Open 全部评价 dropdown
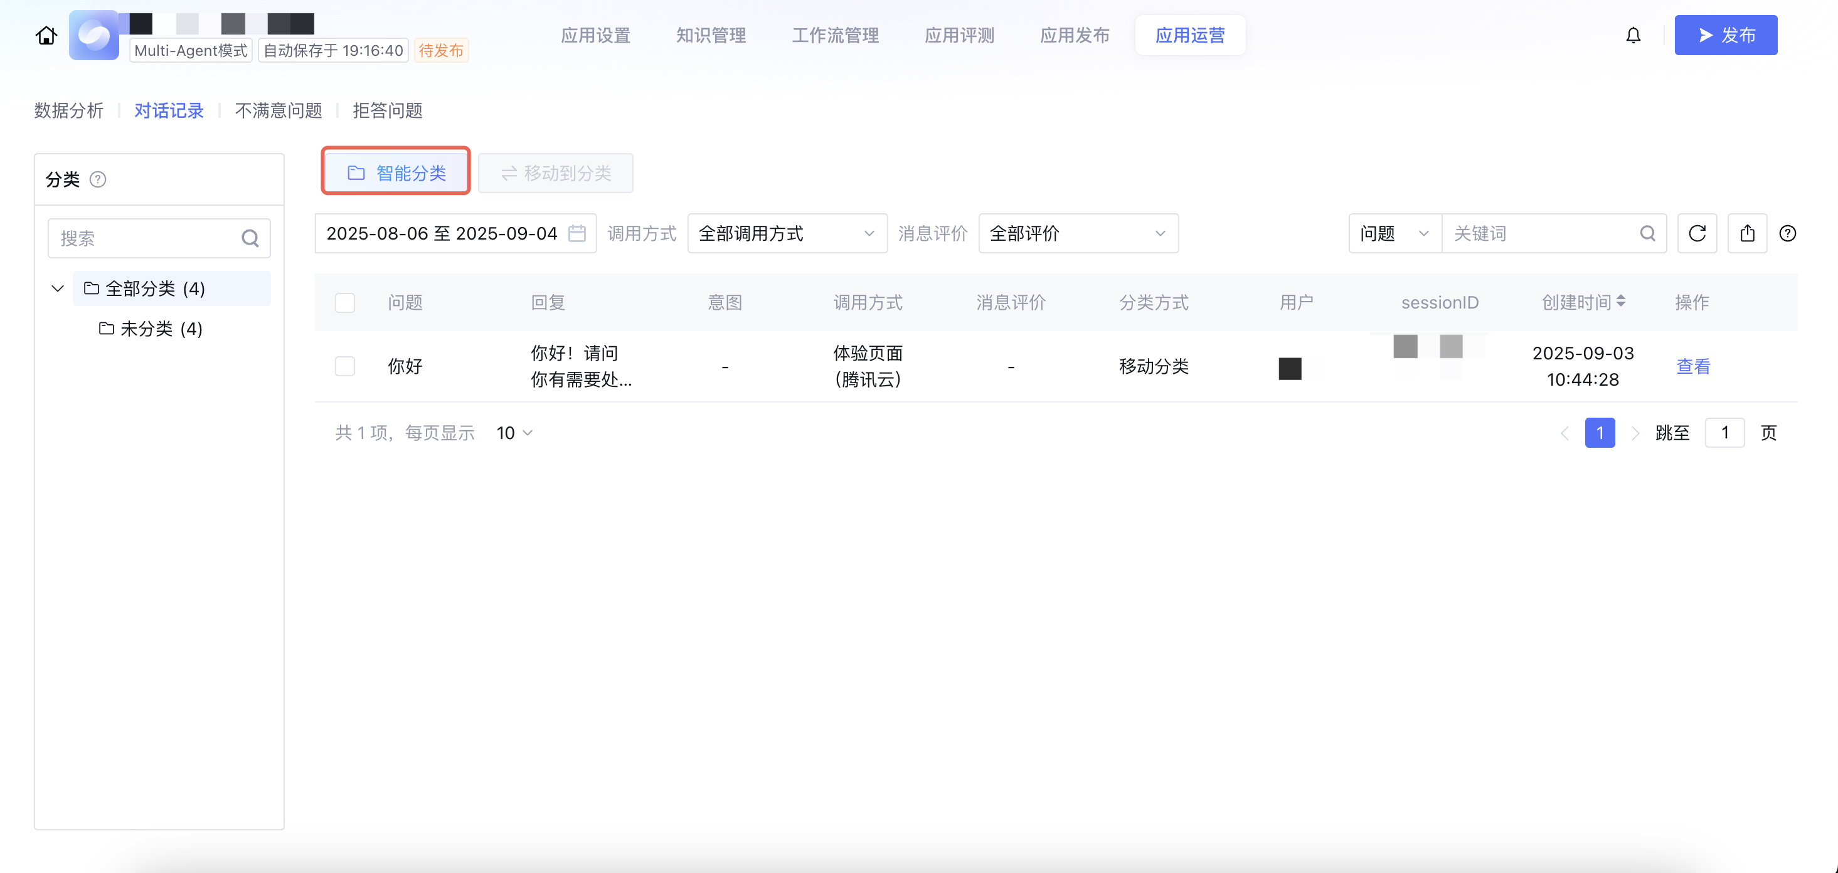1838x873 pixels. 1078,233
